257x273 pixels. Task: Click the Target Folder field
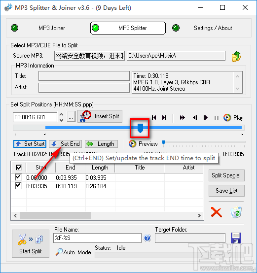pyautogui.click(x=190, y=238)
